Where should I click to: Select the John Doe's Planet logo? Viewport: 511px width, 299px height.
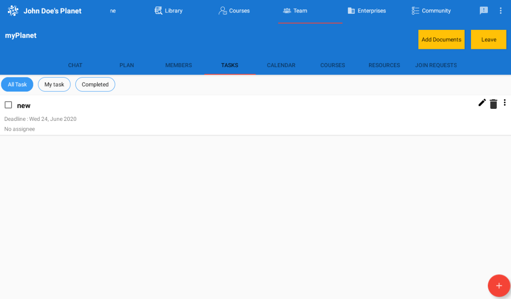(x=12, y=10)
